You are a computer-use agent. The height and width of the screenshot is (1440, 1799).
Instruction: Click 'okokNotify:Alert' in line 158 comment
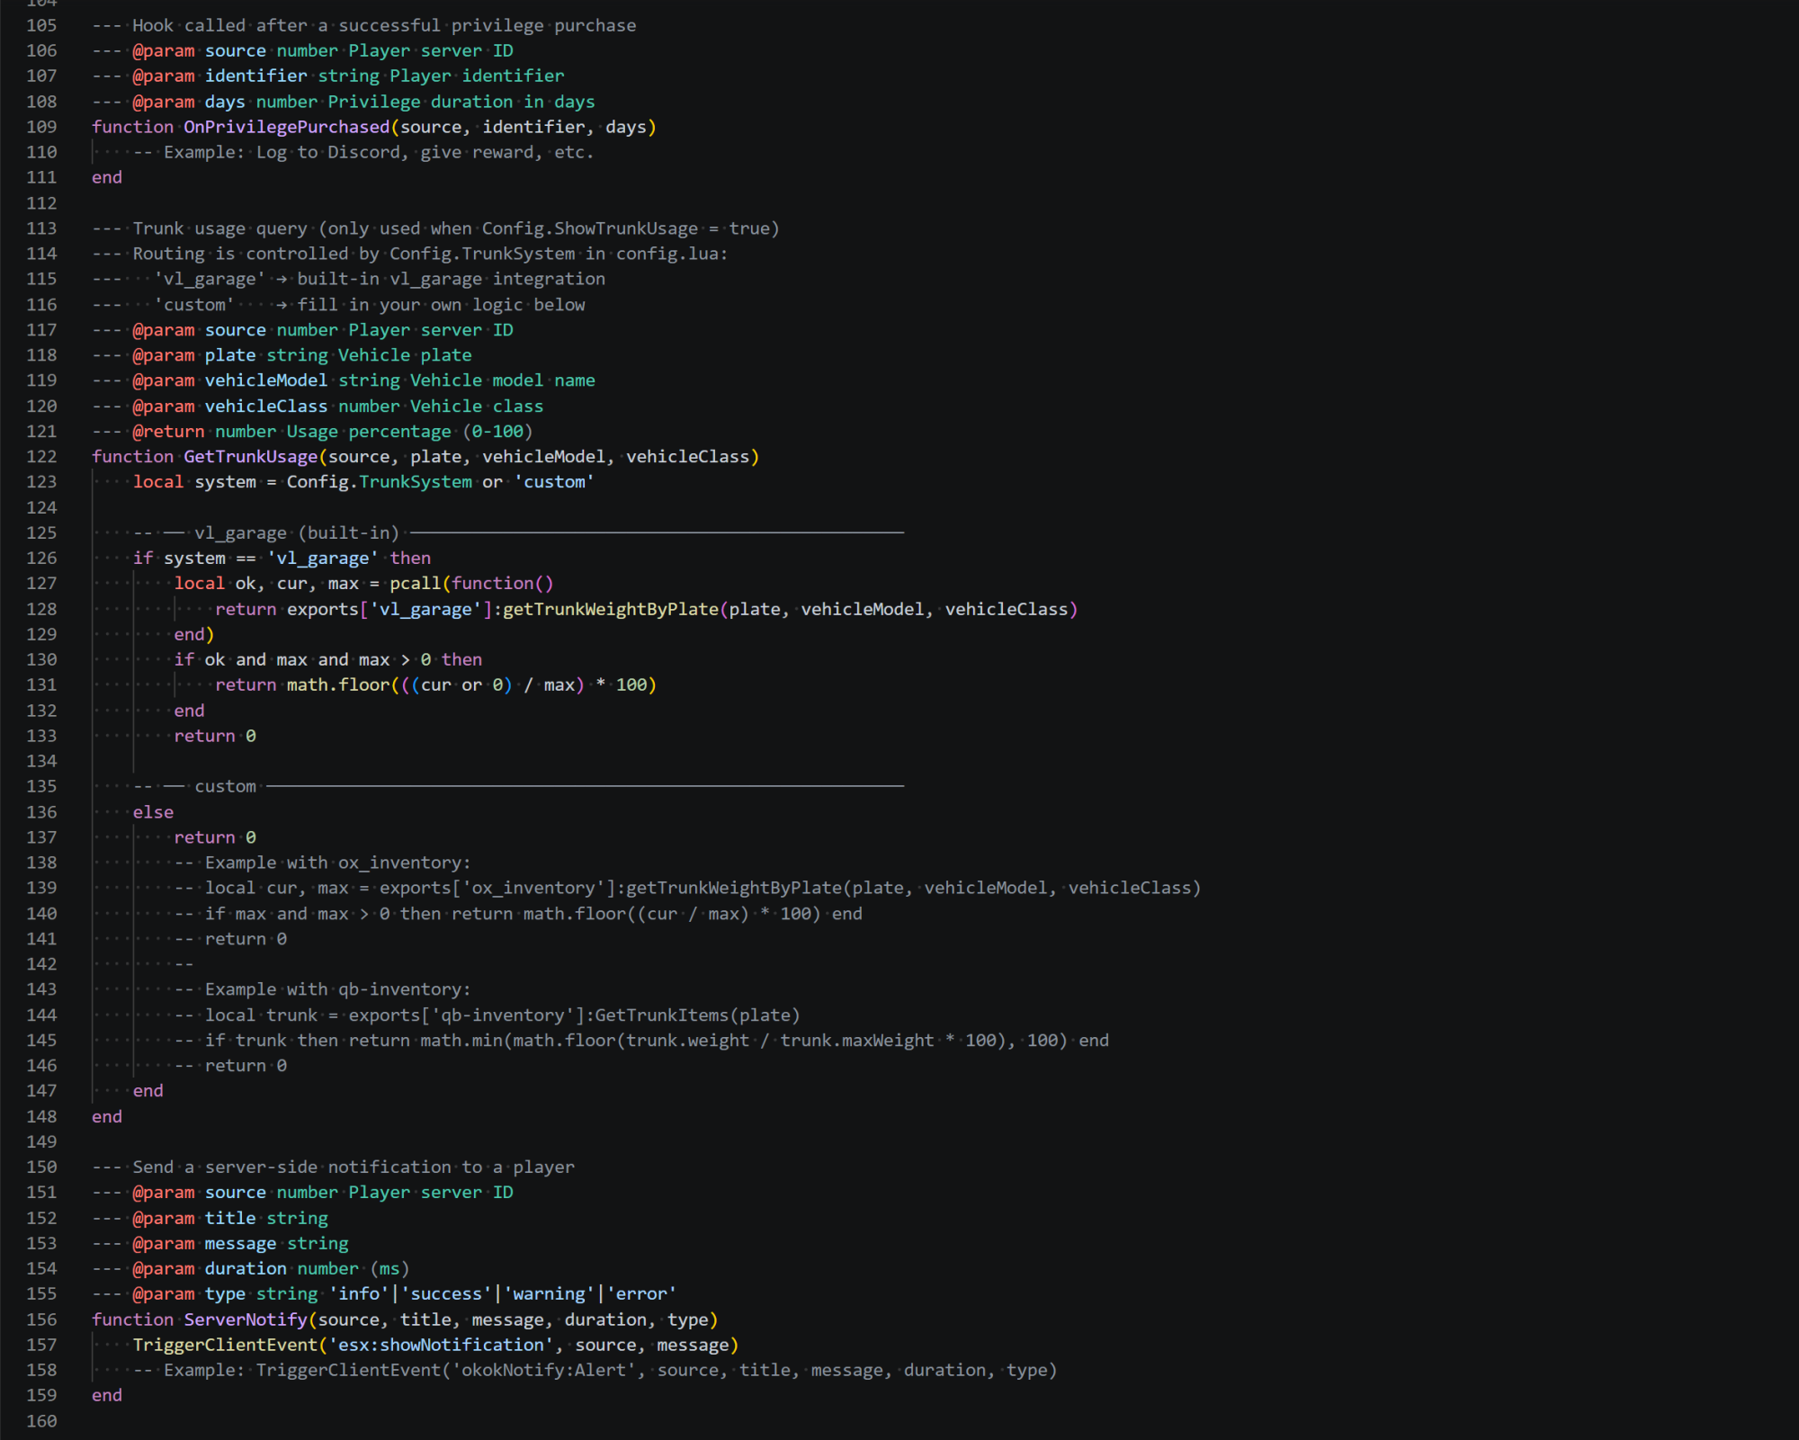pyautogui.click(x=543, y=1370)
